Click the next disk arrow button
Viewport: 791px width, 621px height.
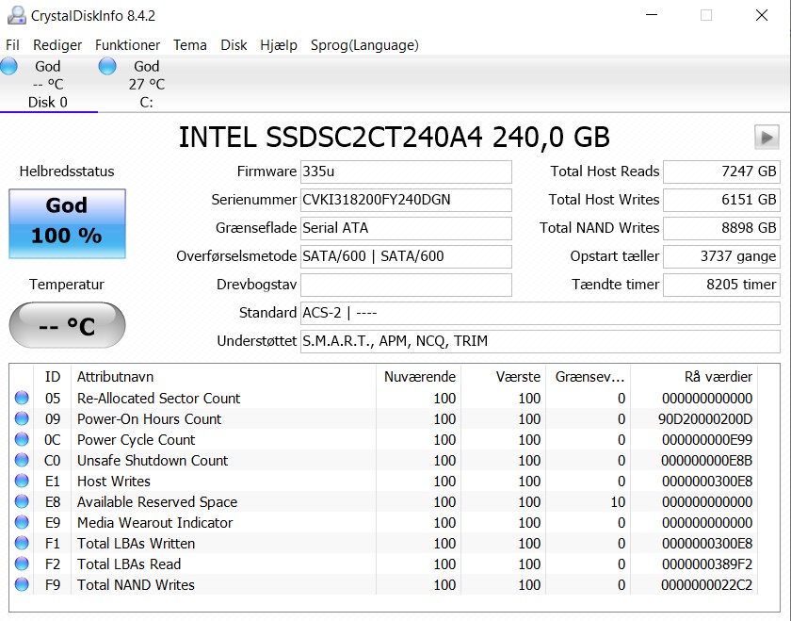coord(767,137)
